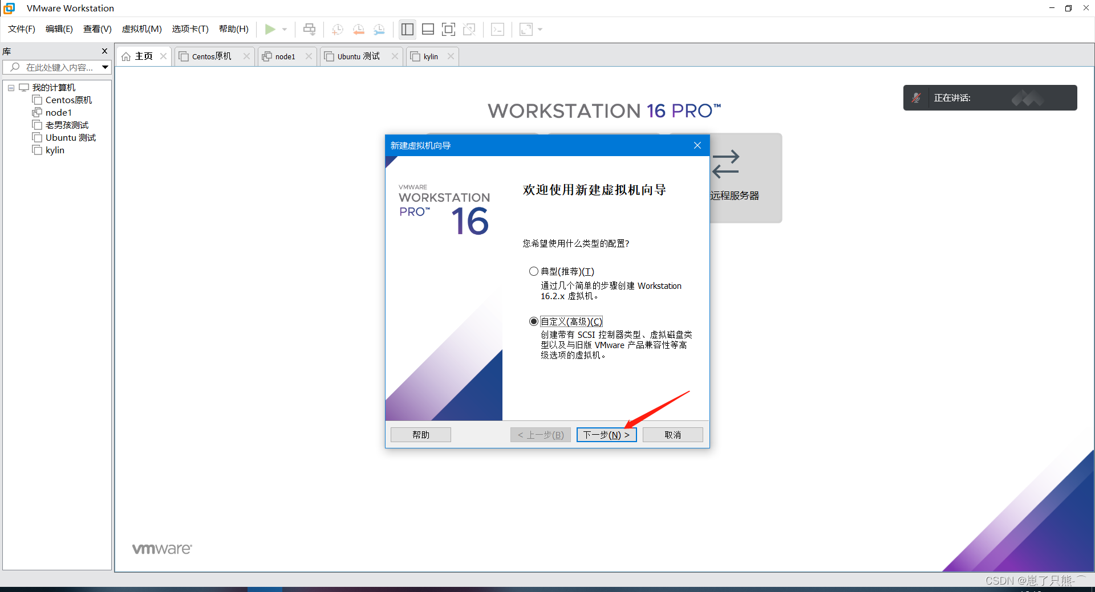The image size is (1095, 592).
Task: Click the console view toolbar icon
Action: point(497,29)
